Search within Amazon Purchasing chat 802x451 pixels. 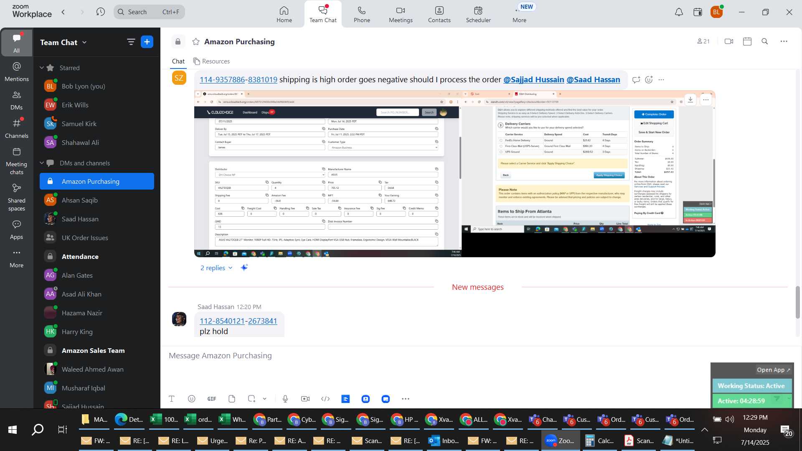click(x=765, y=41)
